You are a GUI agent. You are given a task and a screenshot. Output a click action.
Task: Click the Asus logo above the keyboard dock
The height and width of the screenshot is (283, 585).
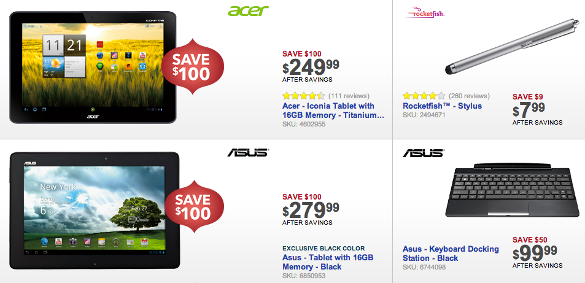424,152
